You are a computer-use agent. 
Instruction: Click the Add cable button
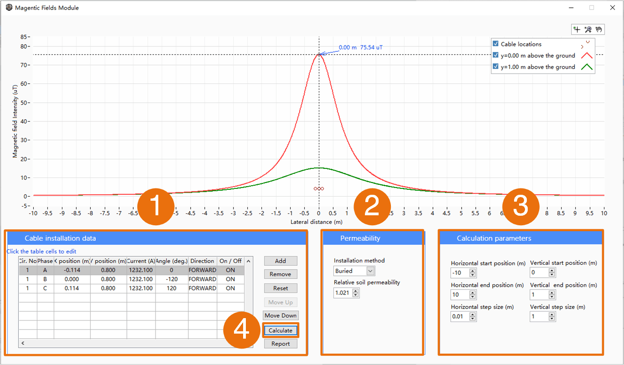[x=281, y=261]
